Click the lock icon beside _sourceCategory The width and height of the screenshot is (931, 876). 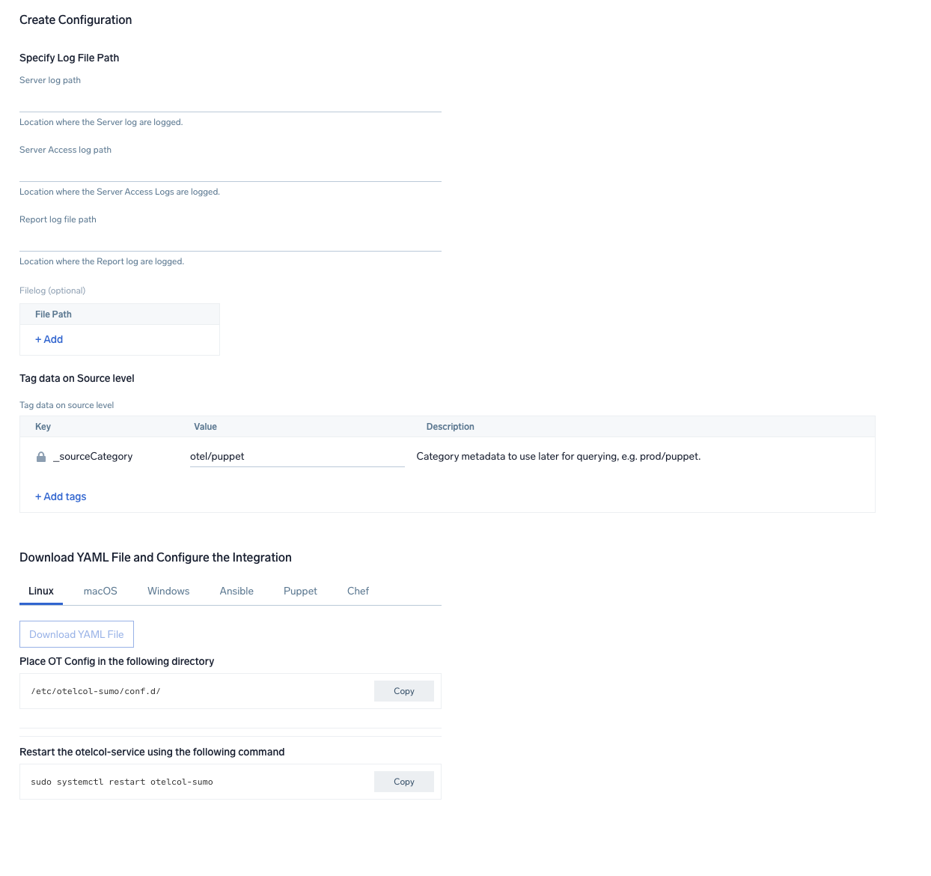41,457
